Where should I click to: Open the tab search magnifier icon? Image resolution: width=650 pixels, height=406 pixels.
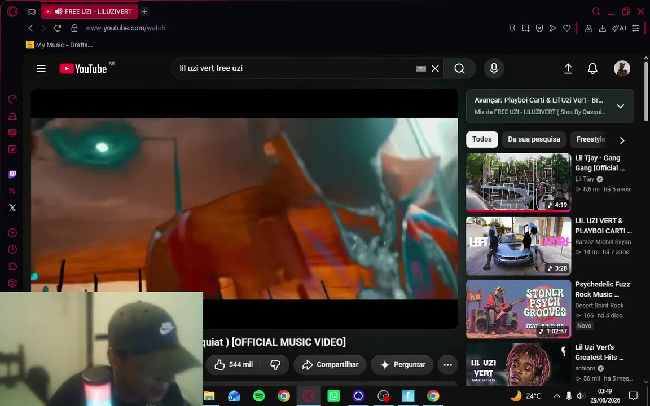coord(596,12)
